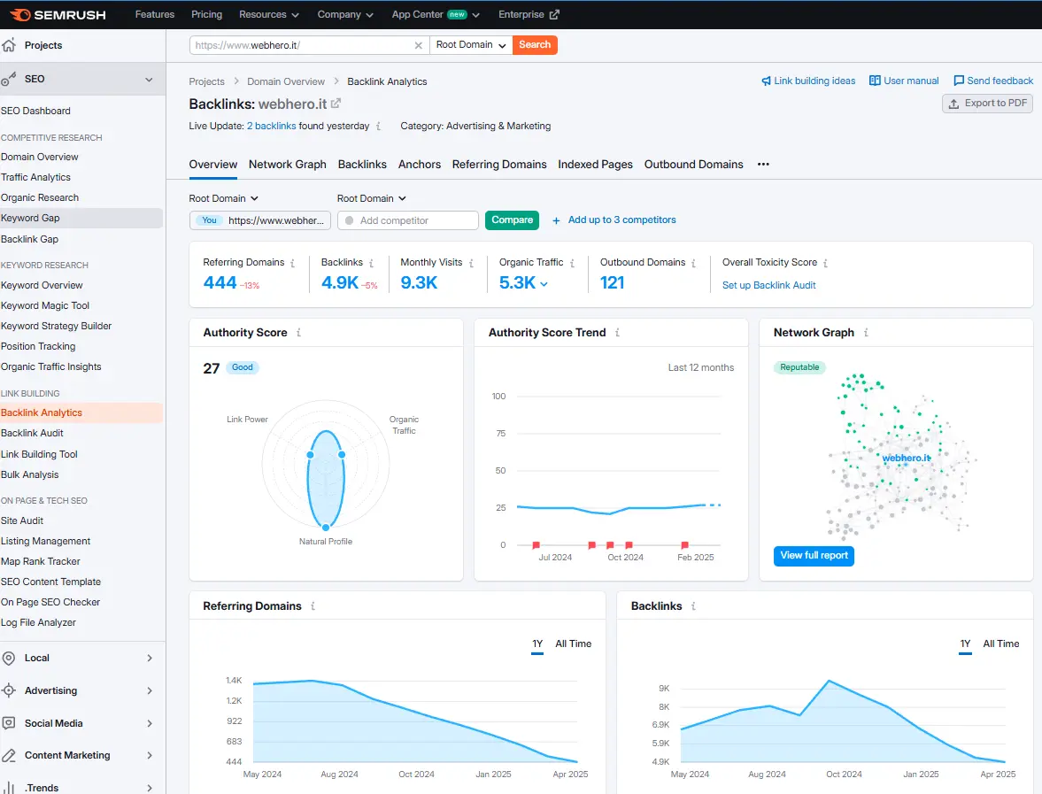Screen dimensions: 1042x794
Task: Click the SEO section key icon
Action: 9,79
